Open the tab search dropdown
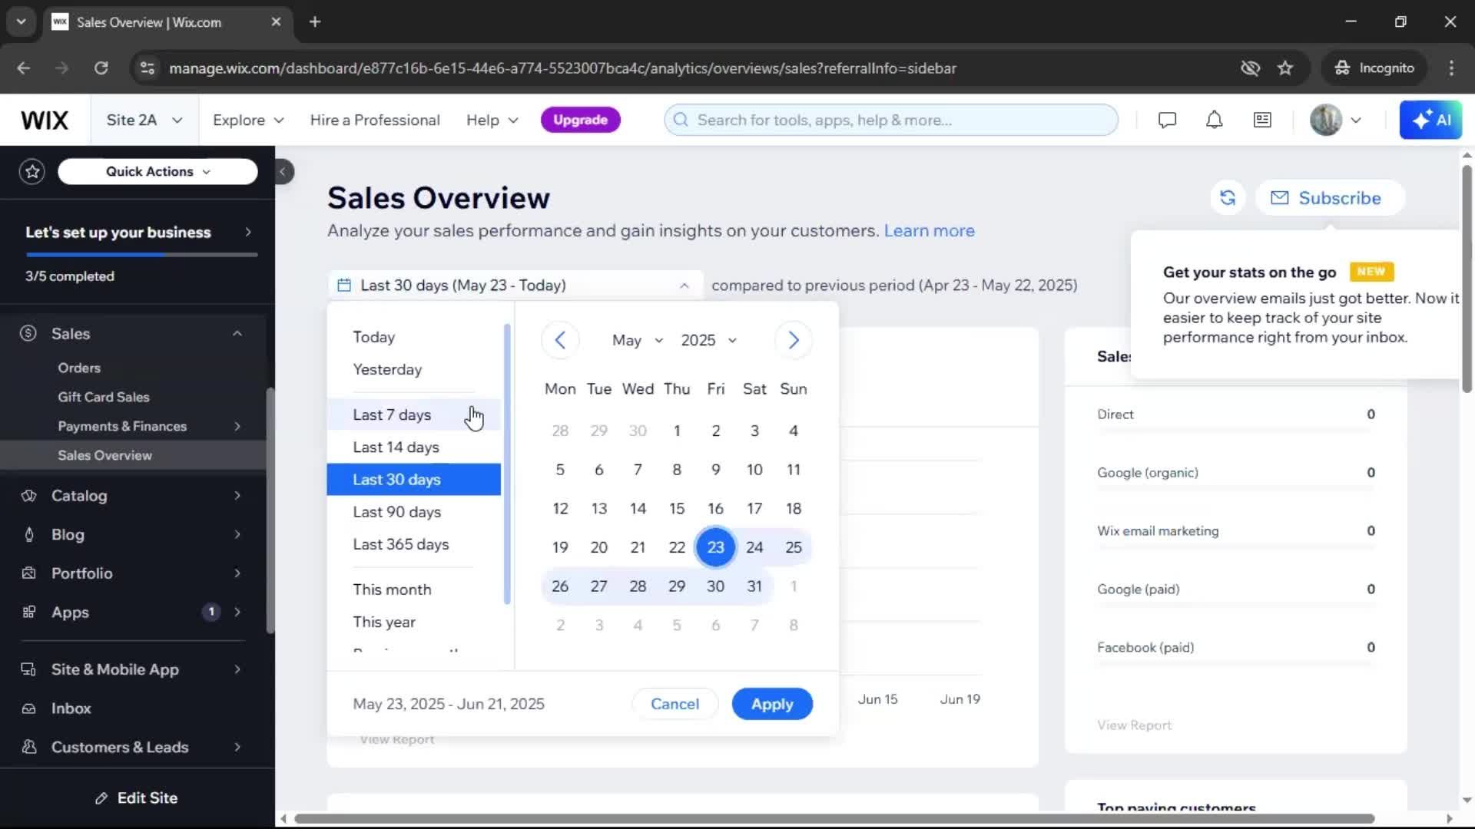Viewport: 1475px width, 829px height. click(x=21, y=22)
